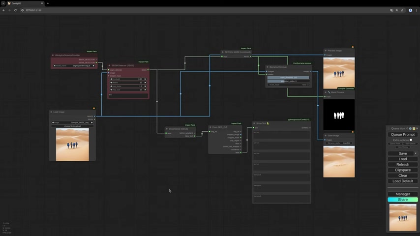Open a new browser tab
This screenshot has width=420, height=236.
click(x=48, y=3)
